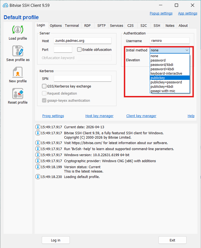Click the Log in button
This screenshot has height=248, width=201.
click(x=56, y=240)
